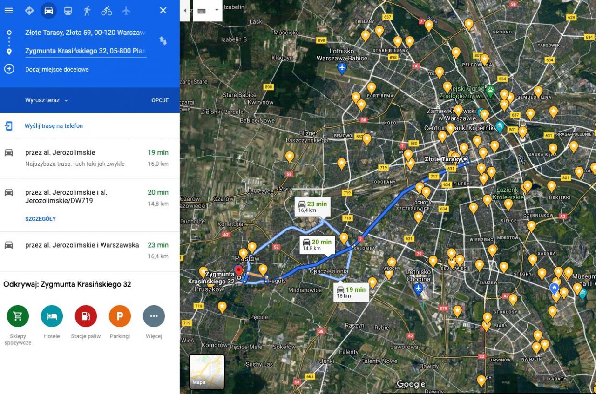Toggle map view with Mapa thumbnail
This screenshot has height=394, width=596.
pos(206,372)
